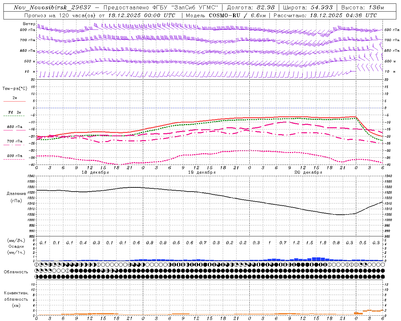
Task: Click the 1.8 precipitation value
Action: coord(323,243)
